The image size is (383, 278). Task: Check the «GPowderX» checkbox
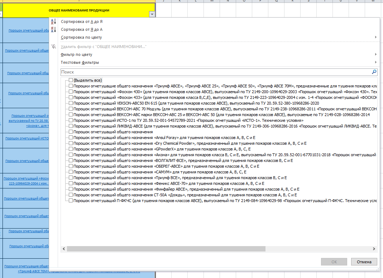(x=71, y=149)
